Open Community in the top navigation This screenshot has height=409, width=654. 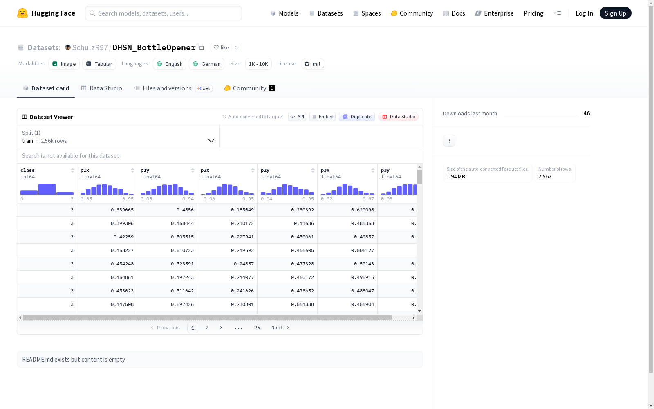412,13
